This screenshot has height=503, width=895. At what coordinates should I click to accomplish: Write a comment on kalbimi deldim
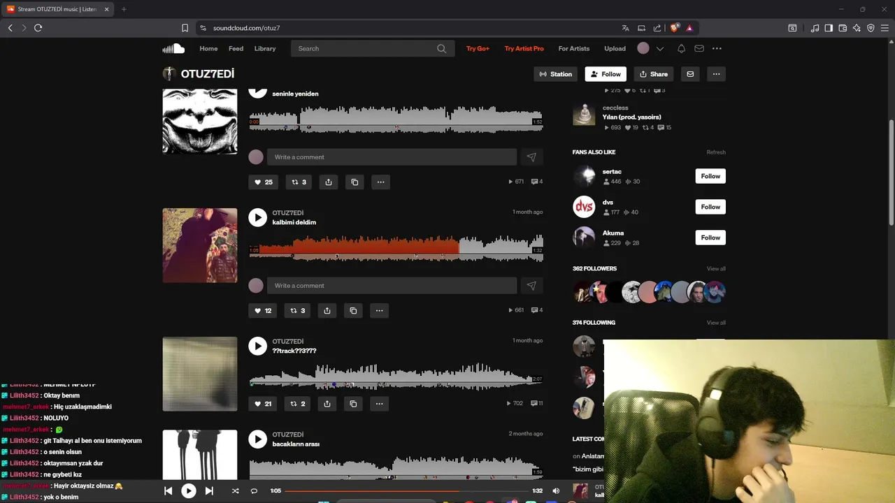click(x=392, y=286)
